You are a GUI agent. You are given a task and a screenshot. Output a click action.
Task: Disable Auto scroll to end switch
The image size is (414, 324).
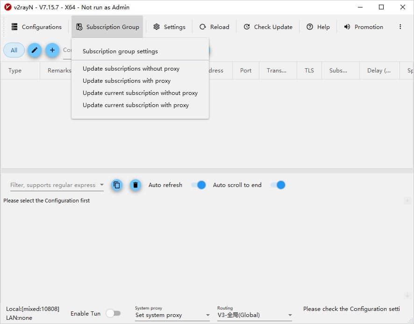[x=278, y=185]
